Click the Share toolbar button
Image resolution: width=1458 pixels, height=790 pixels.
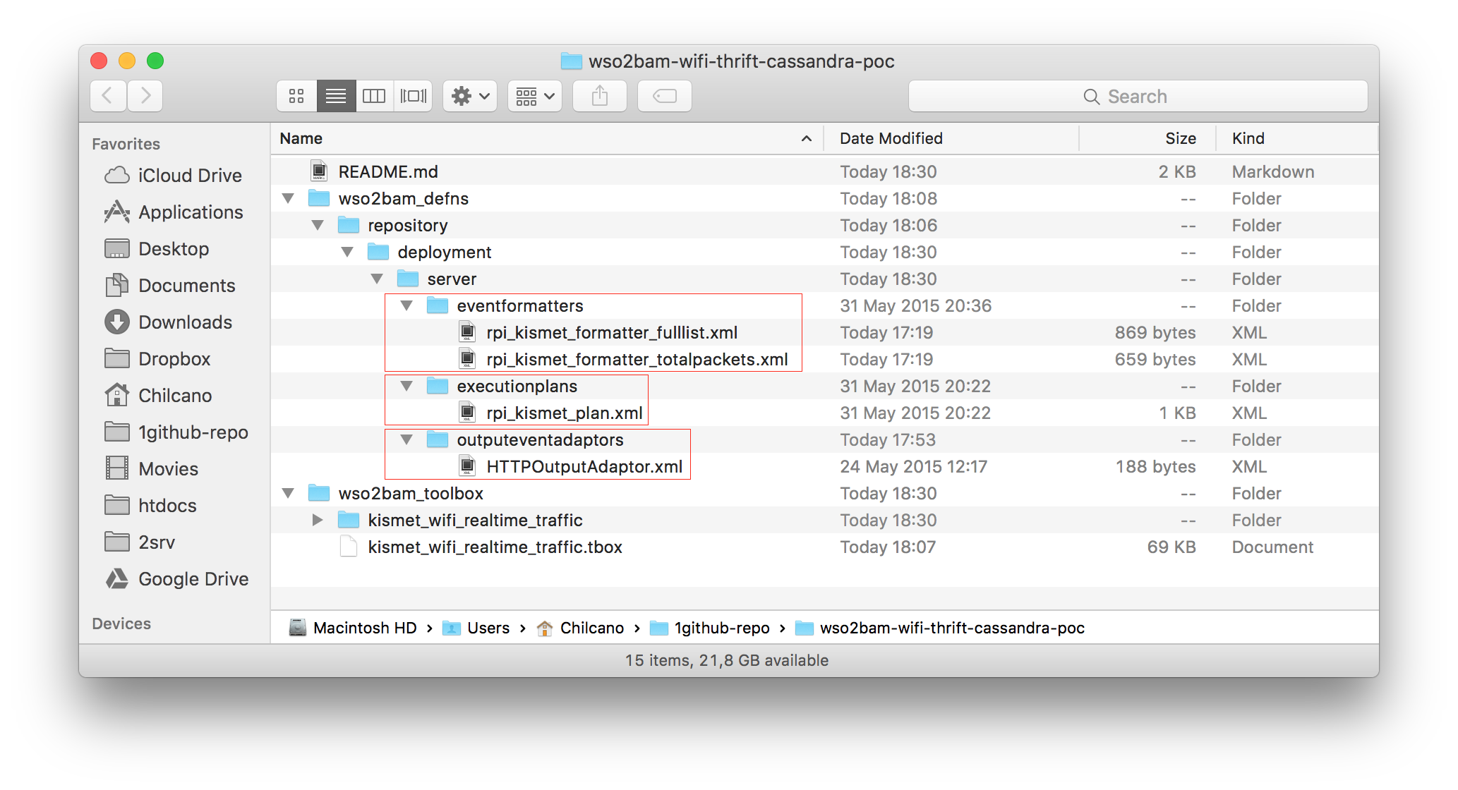tap(599, 96)
